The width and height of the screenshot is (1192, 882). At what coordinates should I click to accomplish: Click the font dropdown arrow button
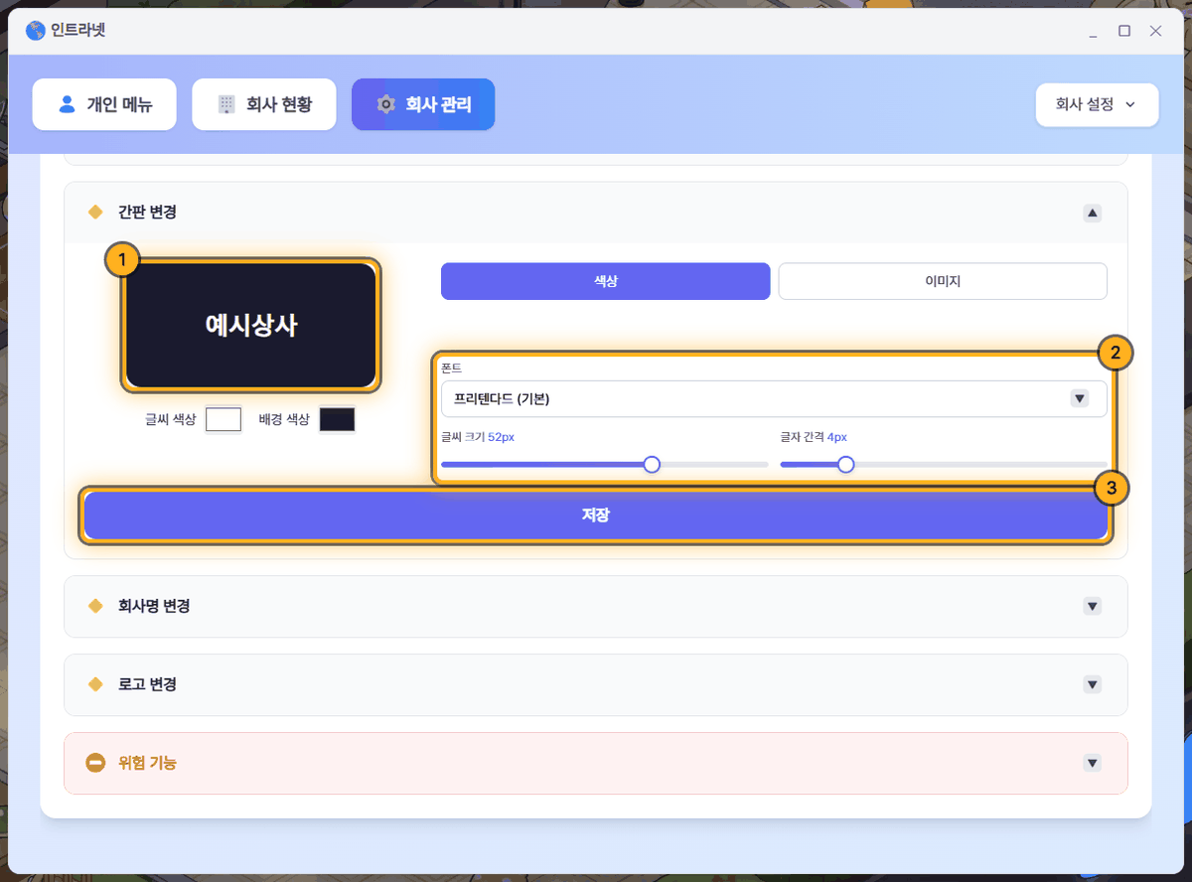[x=1079, y=398]
